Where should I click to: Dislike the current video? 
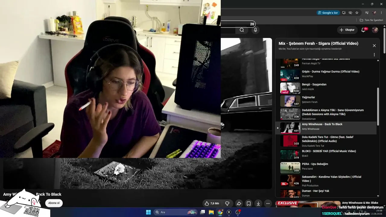pos(227,203)
